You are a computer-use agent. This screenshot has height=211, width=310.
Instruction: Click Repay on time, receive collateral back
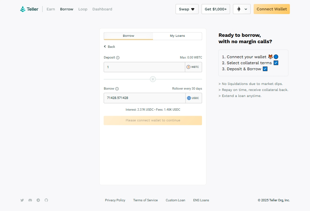coord(253,90)
